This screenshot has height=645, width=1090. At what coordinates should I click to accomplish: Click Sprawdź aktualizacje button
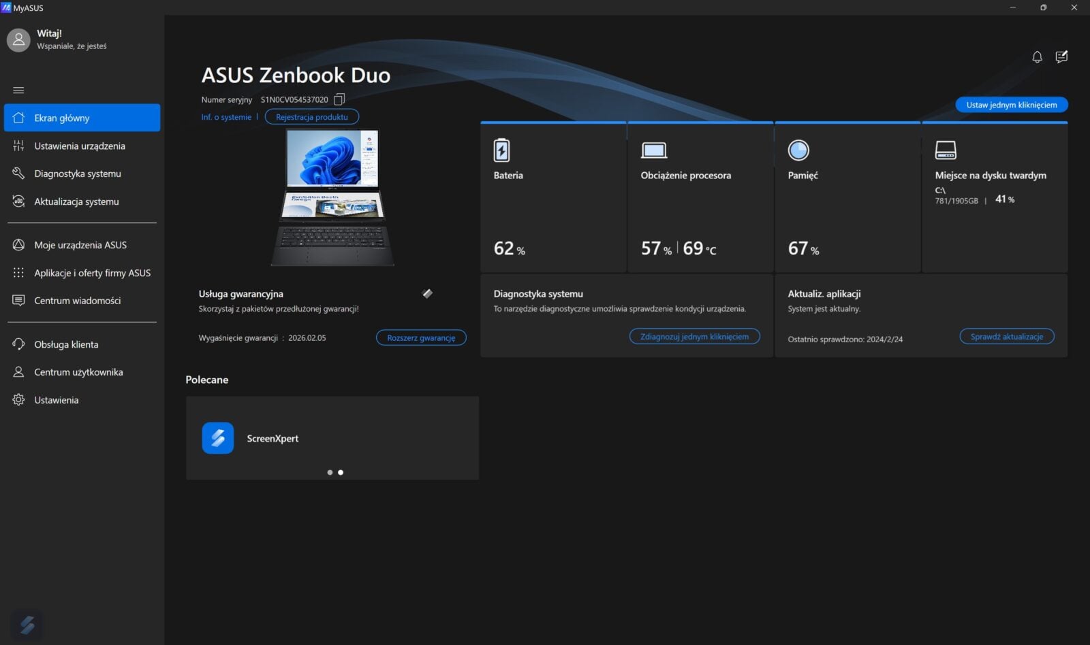pyautogui.click(x=1007, y=336)
